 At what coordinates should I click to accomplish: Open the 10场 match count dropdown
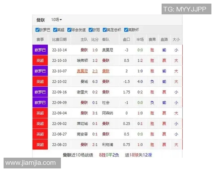tap(57, 20)
